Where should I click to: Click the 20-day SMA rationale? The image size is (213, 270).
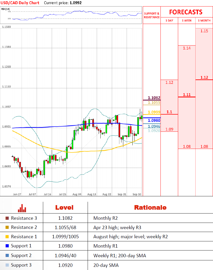click(x=106, y=265)
